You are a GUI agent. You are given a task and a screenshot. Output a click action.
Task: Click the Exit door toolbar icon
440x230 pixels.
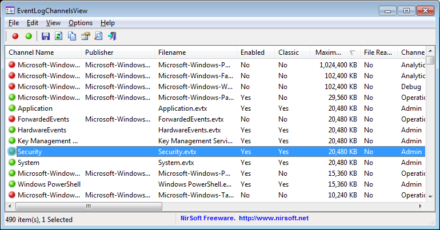click(x=112, y=37)
